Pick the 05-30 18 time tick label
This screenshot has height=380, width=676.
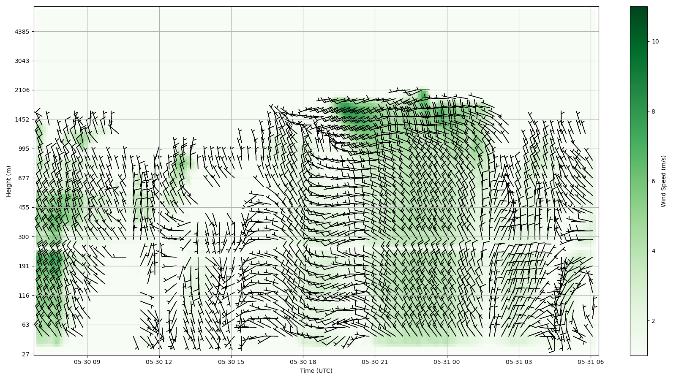coord(303,362)
